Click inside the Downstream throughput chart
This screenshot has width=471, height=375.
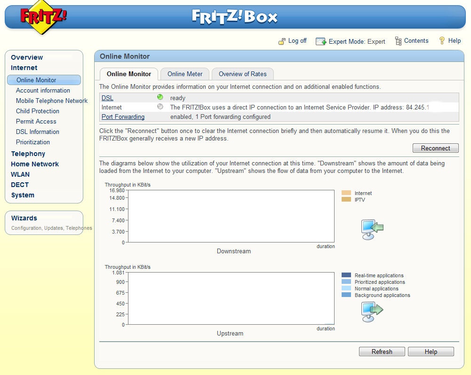(x=232, y=216)
